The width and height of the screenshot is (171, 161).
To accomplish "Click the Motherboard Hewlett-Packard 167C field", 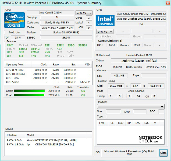I will tap(139, 55).
